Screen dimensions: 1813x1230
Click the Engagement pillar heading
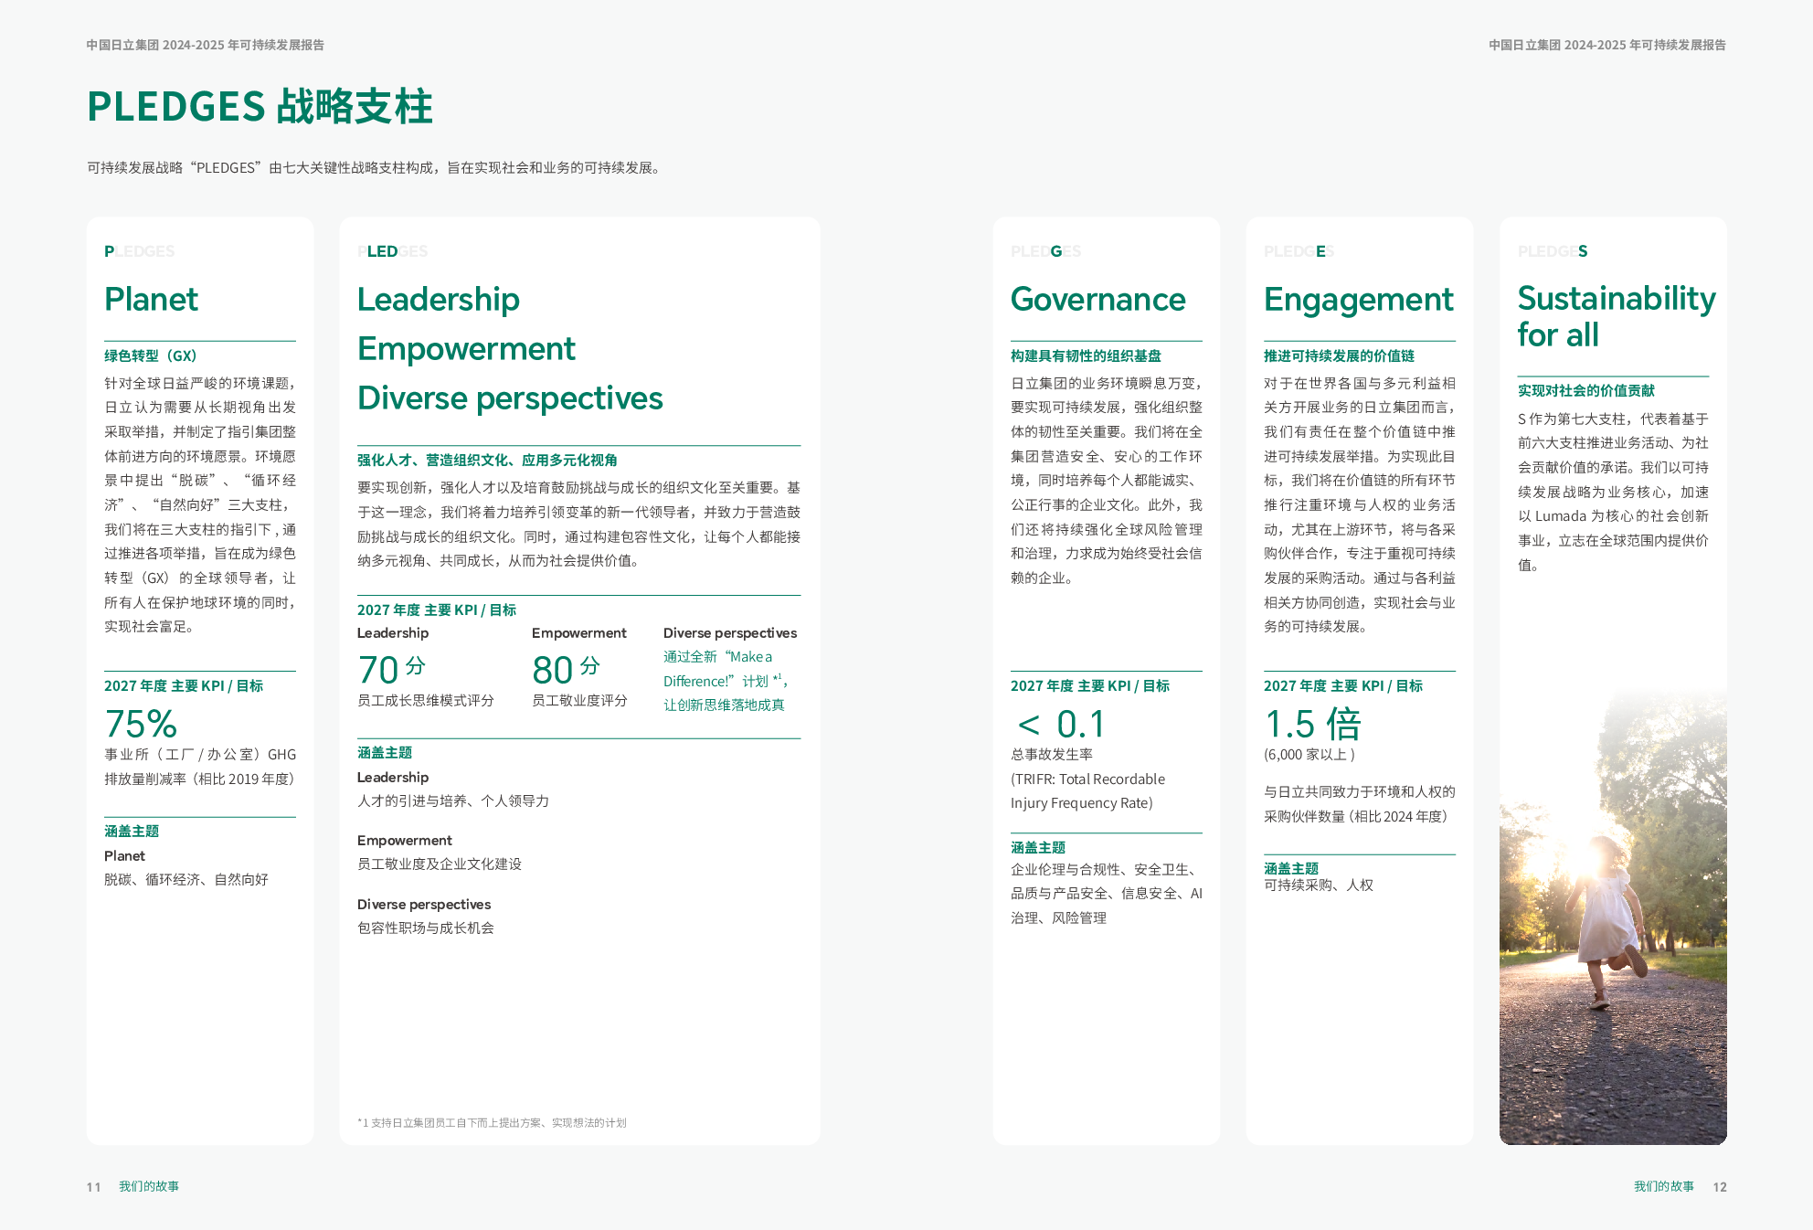pyautogui.click(x=1358, y=300)
